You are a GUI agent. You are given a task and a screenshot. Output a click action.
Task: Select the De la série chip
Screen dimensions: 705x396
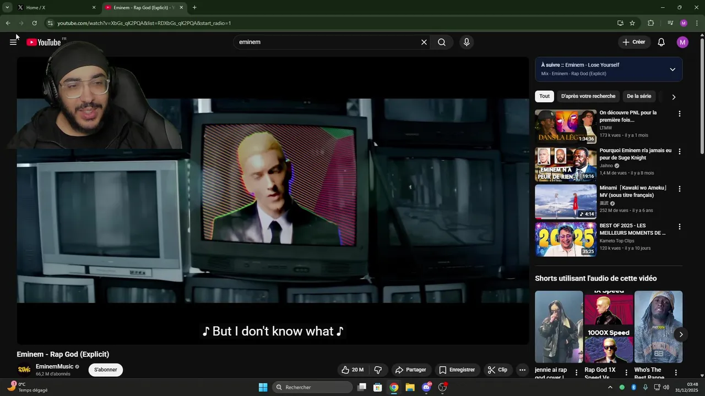[x=639, y=96]
